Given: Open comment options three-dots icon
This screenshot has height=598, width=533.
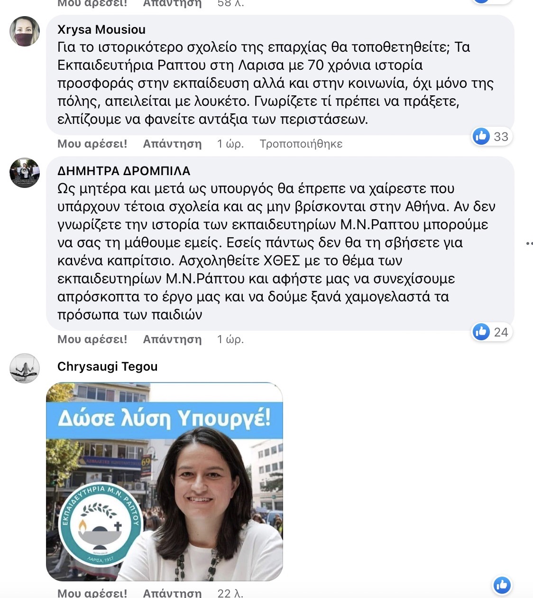Looking at the screenshot, I should click(530, 243).
